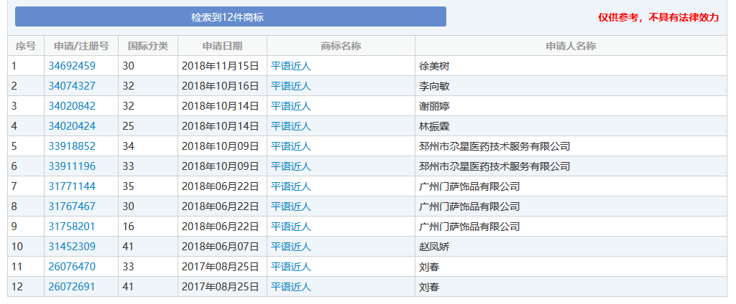Open application number 33911196

pos(72,166)
